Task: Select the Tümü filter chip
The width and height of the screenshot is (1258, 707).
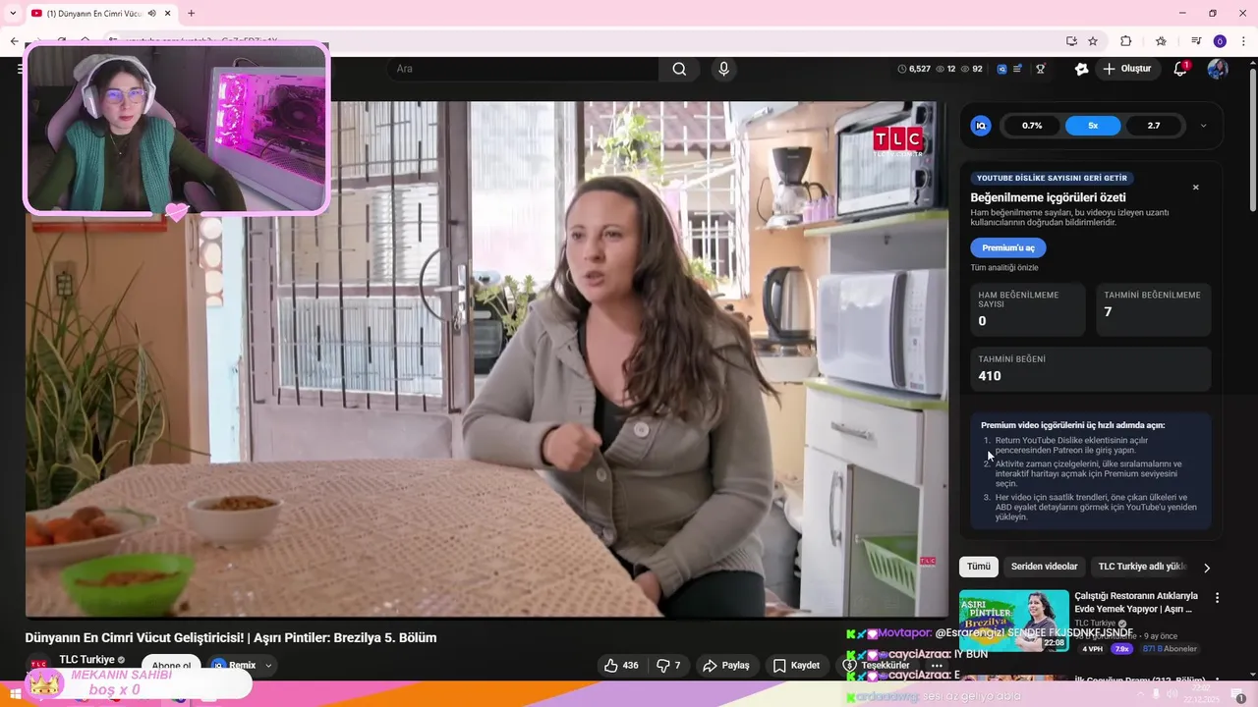Action: pyautogui.click(x=979, y=567)
